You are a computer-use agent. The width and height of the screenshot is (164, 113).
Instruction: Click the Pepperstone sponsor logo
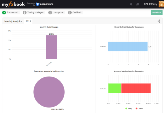[45, 4]
